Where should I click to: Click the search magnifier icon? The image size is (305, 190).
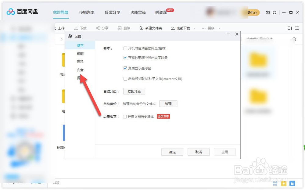tap(294, 39)
